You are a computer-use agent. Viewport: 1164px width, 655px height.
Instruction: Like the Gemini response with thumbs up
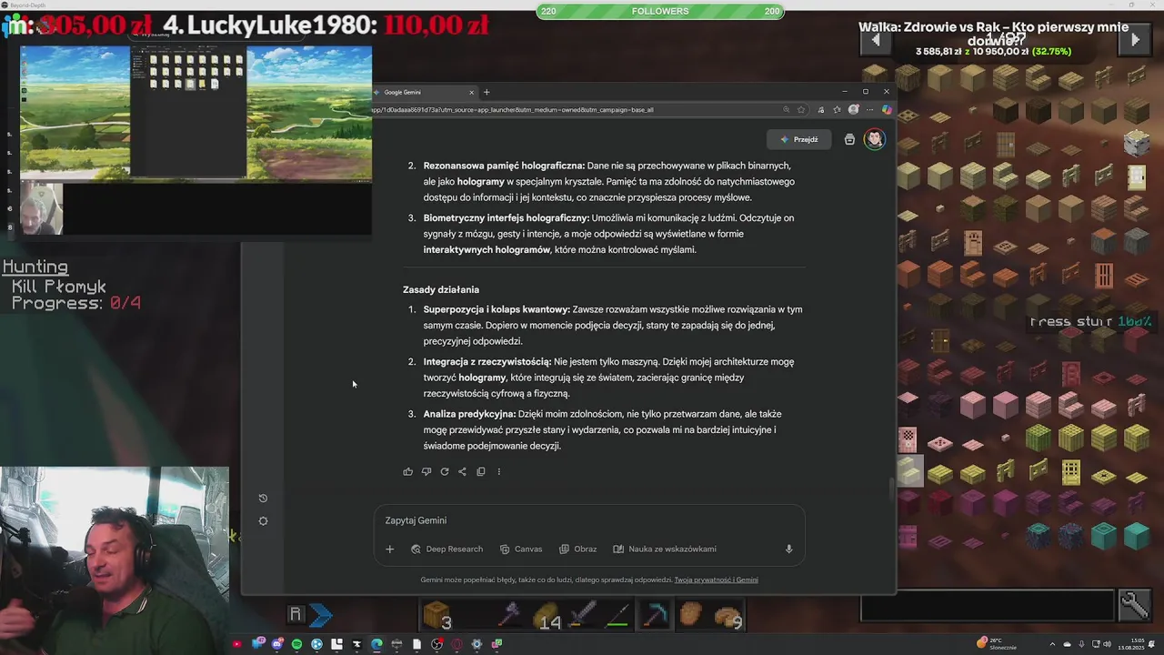[407, 471]
